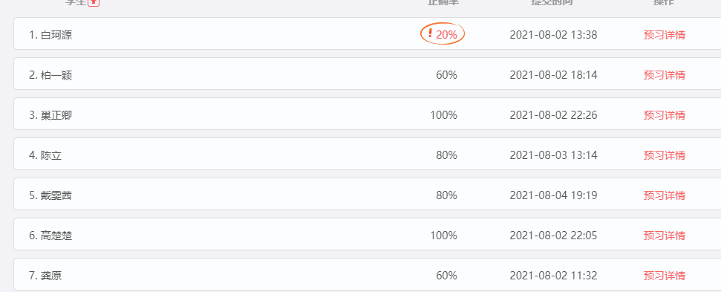Image resolution: width=721 pixels, height=292 pixels.
Task: Open 预习详情 for 龚原
Action: pyautogui.click(x=665, y=276)
